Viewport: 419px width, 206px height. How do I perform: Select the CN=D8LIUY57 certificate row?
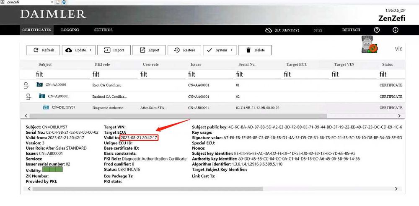click(x=212, y=108)
